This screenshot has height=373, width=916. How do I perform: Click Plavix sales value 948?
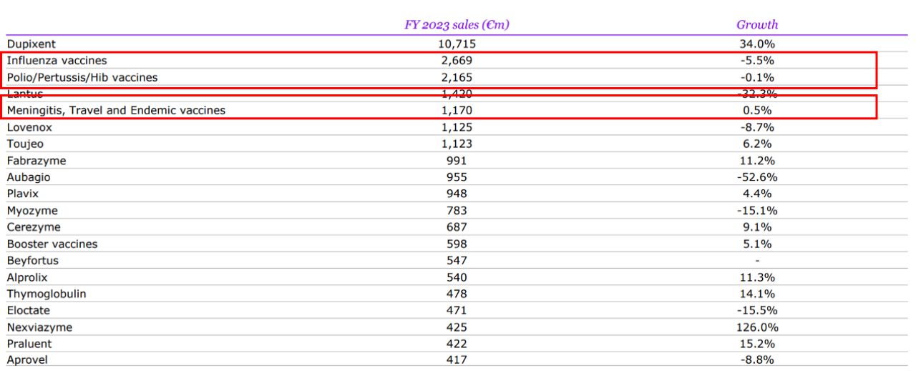pos(456,194)
